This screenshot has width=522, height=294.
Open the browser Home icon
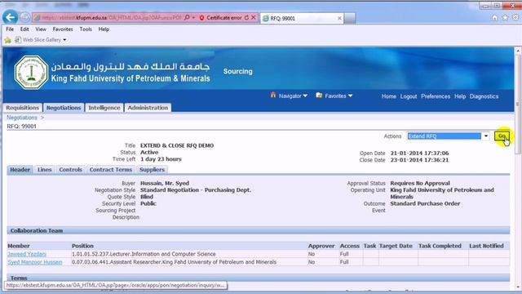click(495, 17)
